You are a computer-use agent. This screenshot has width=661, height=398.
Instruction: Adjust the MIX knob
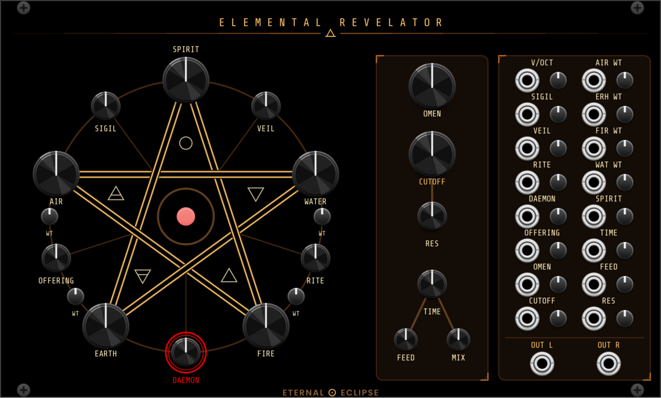(x=459, y=340)
